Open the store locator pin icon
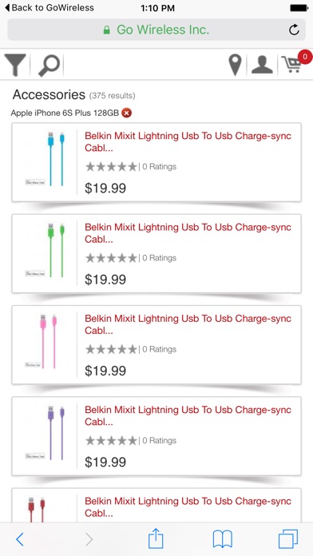The height and width of the screenshot is (556, 313). [x=235, y=66]
